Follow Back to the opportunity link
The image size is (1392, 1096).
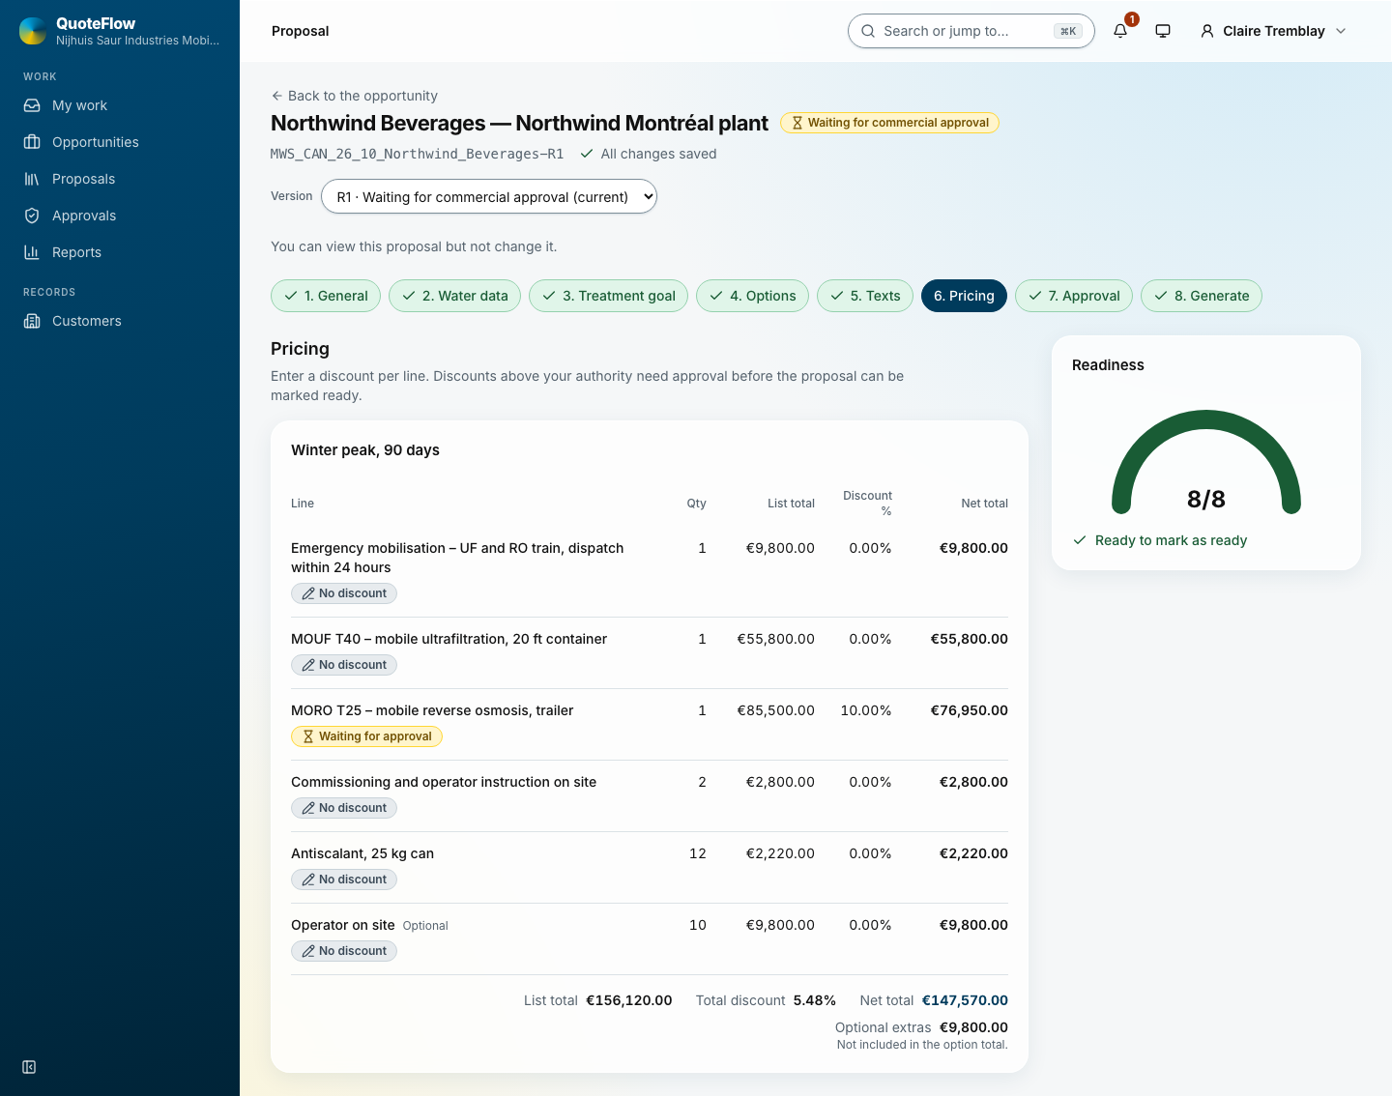(x=354, y=96)
